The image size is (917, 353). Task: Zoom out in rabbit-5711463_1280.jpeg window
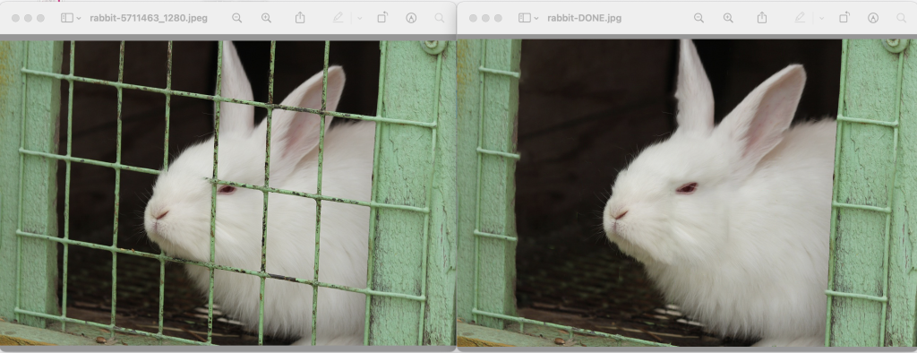[x=236, y=18]
